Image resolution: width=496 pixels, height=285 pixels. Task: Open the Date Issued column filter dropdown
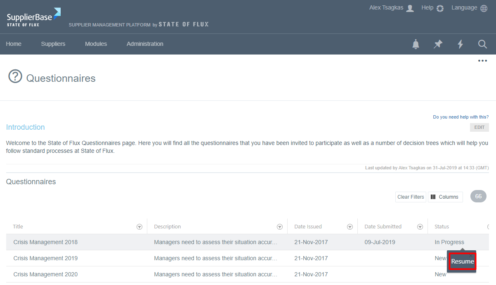click(x=350, y=227)
